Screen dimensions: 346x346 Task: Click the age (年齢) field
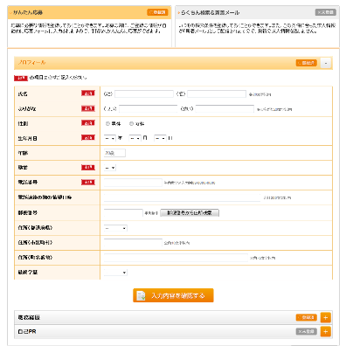point(114,153)
